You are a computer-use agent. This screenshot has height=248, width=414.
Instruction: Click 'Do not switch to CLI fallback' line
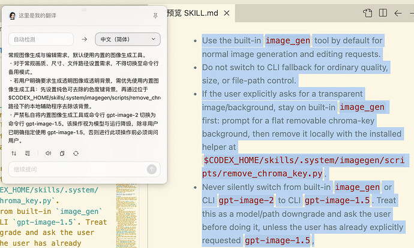pyautogui.click(x=295, y=68)
